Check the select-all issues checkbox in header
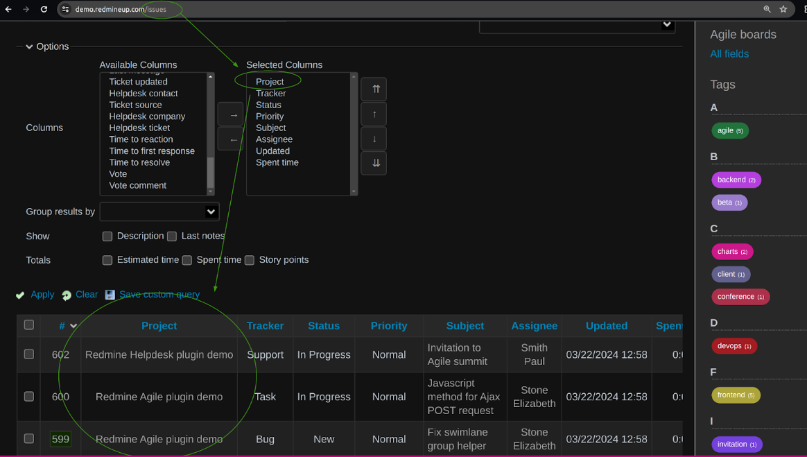Screen dimensions: 807x457 (29, 325)
